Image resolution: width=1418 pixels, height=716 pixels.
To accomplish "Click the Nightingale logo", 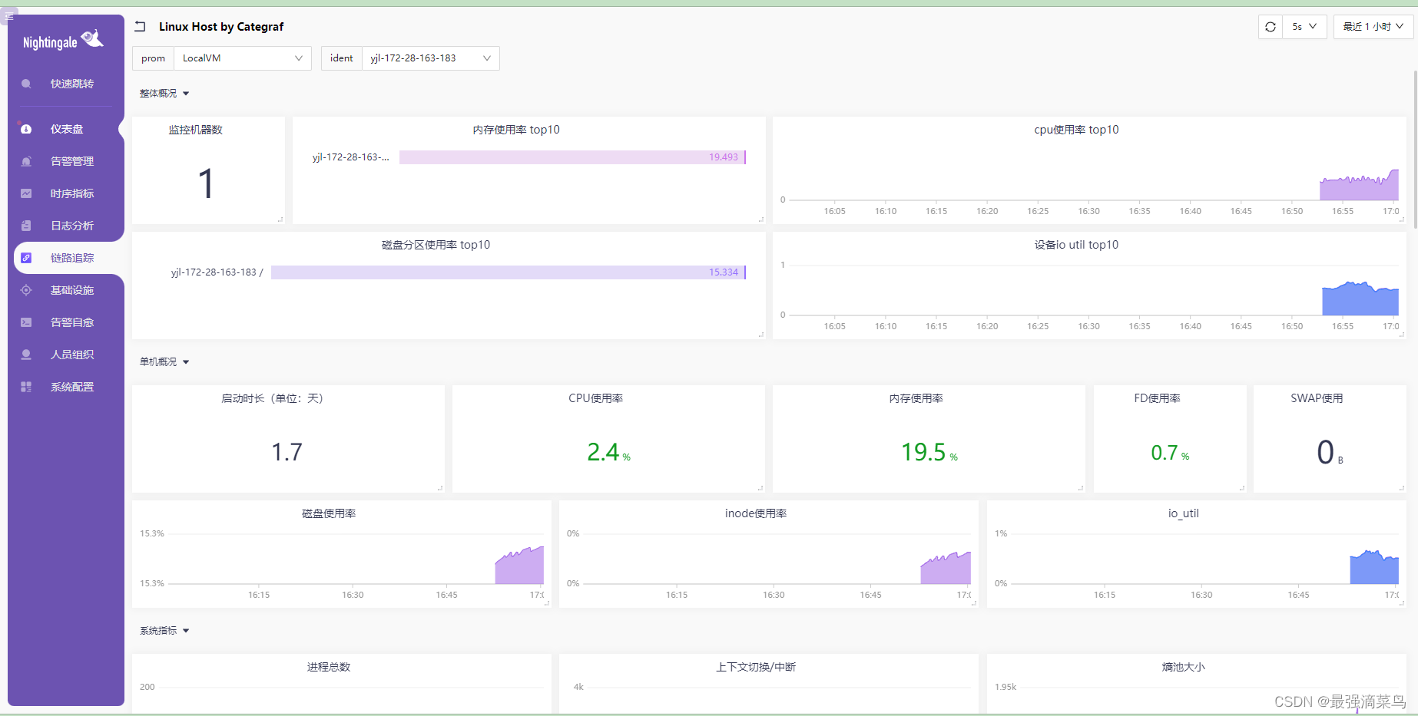I will (63, 40).
